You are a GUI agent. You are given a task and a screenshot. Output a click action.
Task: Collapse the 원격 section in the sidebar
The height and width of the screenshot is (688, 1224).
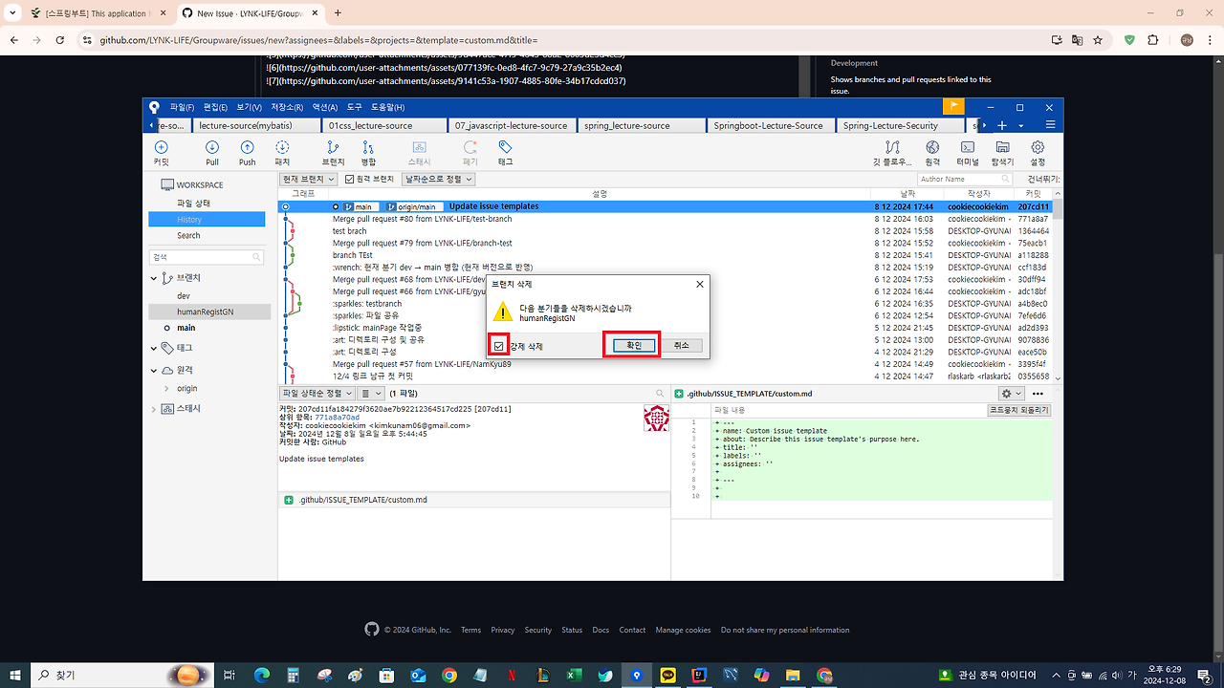click(x=154, y=370)
